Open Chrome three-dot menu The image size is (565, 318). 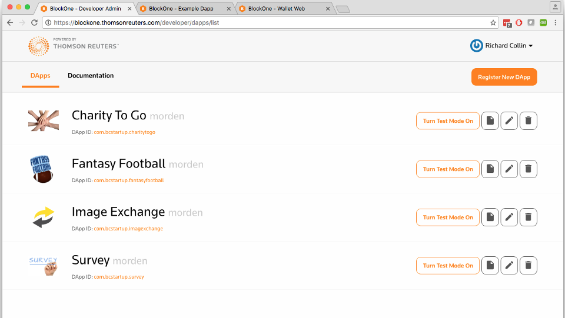[555, 23]
